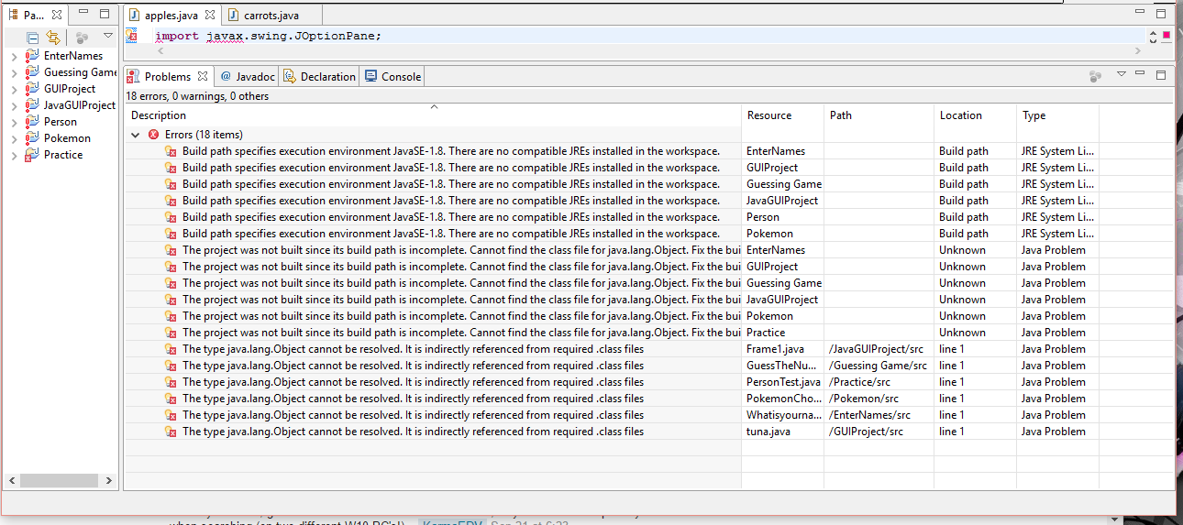
Task: Maximize the Package Explorer view
Action: pyautogui.click(x=105, y=14)
